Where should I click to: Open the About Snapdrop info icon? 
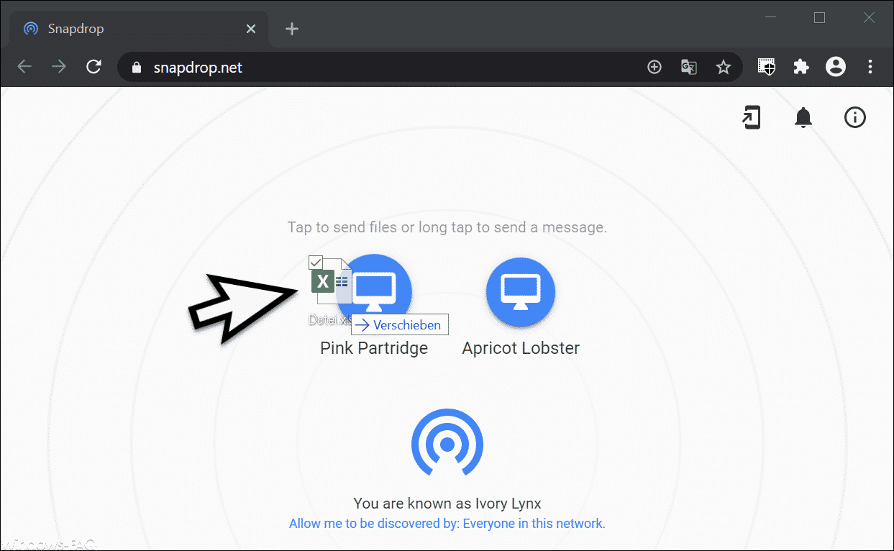(855, 117)
